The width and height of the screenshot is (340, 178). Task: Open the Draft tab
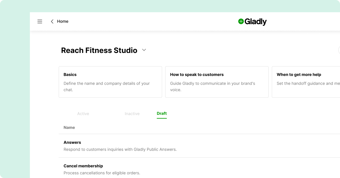(x=161, y=113)
